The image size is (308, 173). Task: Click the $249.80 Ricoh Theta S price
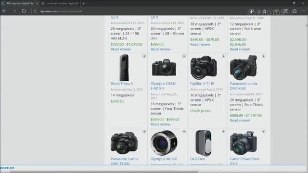pyautogui.click(x=117, y=101)
